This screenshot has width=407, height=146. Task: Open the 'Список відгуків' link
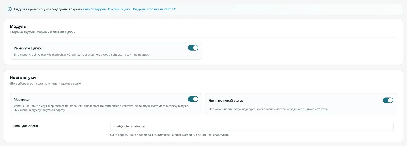coord(94,9)
